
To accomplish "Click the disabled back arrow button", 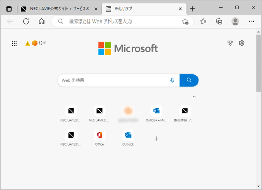I will [x=10, y=22].
